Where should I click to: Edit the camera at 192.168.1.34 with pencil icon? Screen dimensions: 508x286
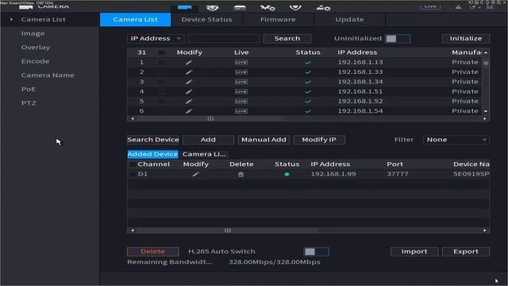[x=189, y=82]
